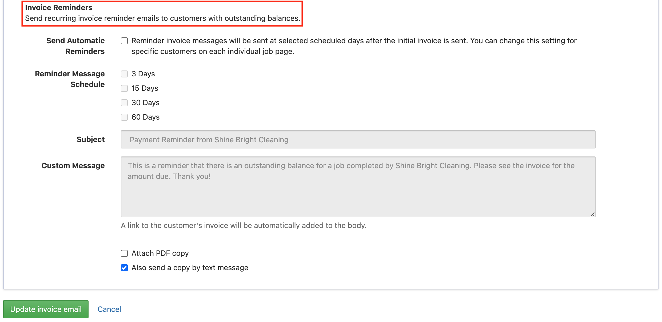This screenshot has width=662, height=322.
Task: Click the recurring invoice reminder emails description
Action: tap(162, 18)
